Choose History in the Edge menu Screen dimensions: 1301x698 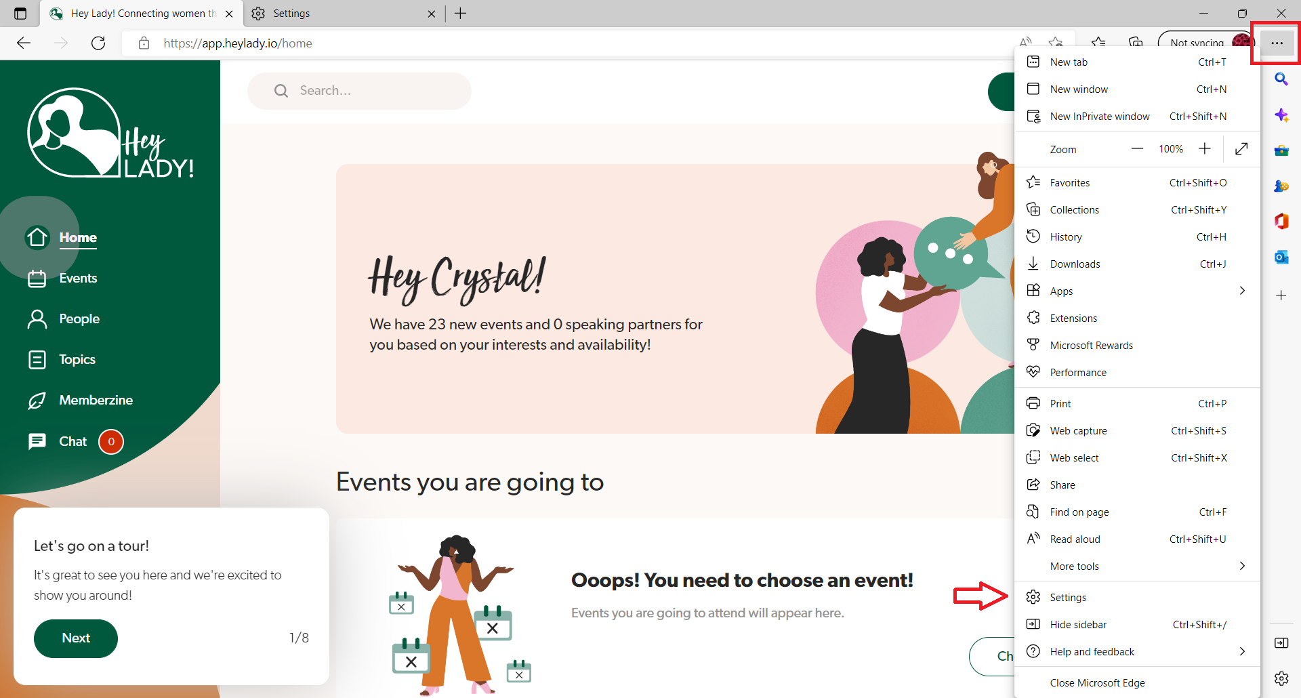coord(1137,237)
